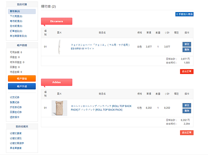Open the ROLL TOP BACK PACK link
Viewport: 208px width, 155px height.
click(x=101, y=108)
